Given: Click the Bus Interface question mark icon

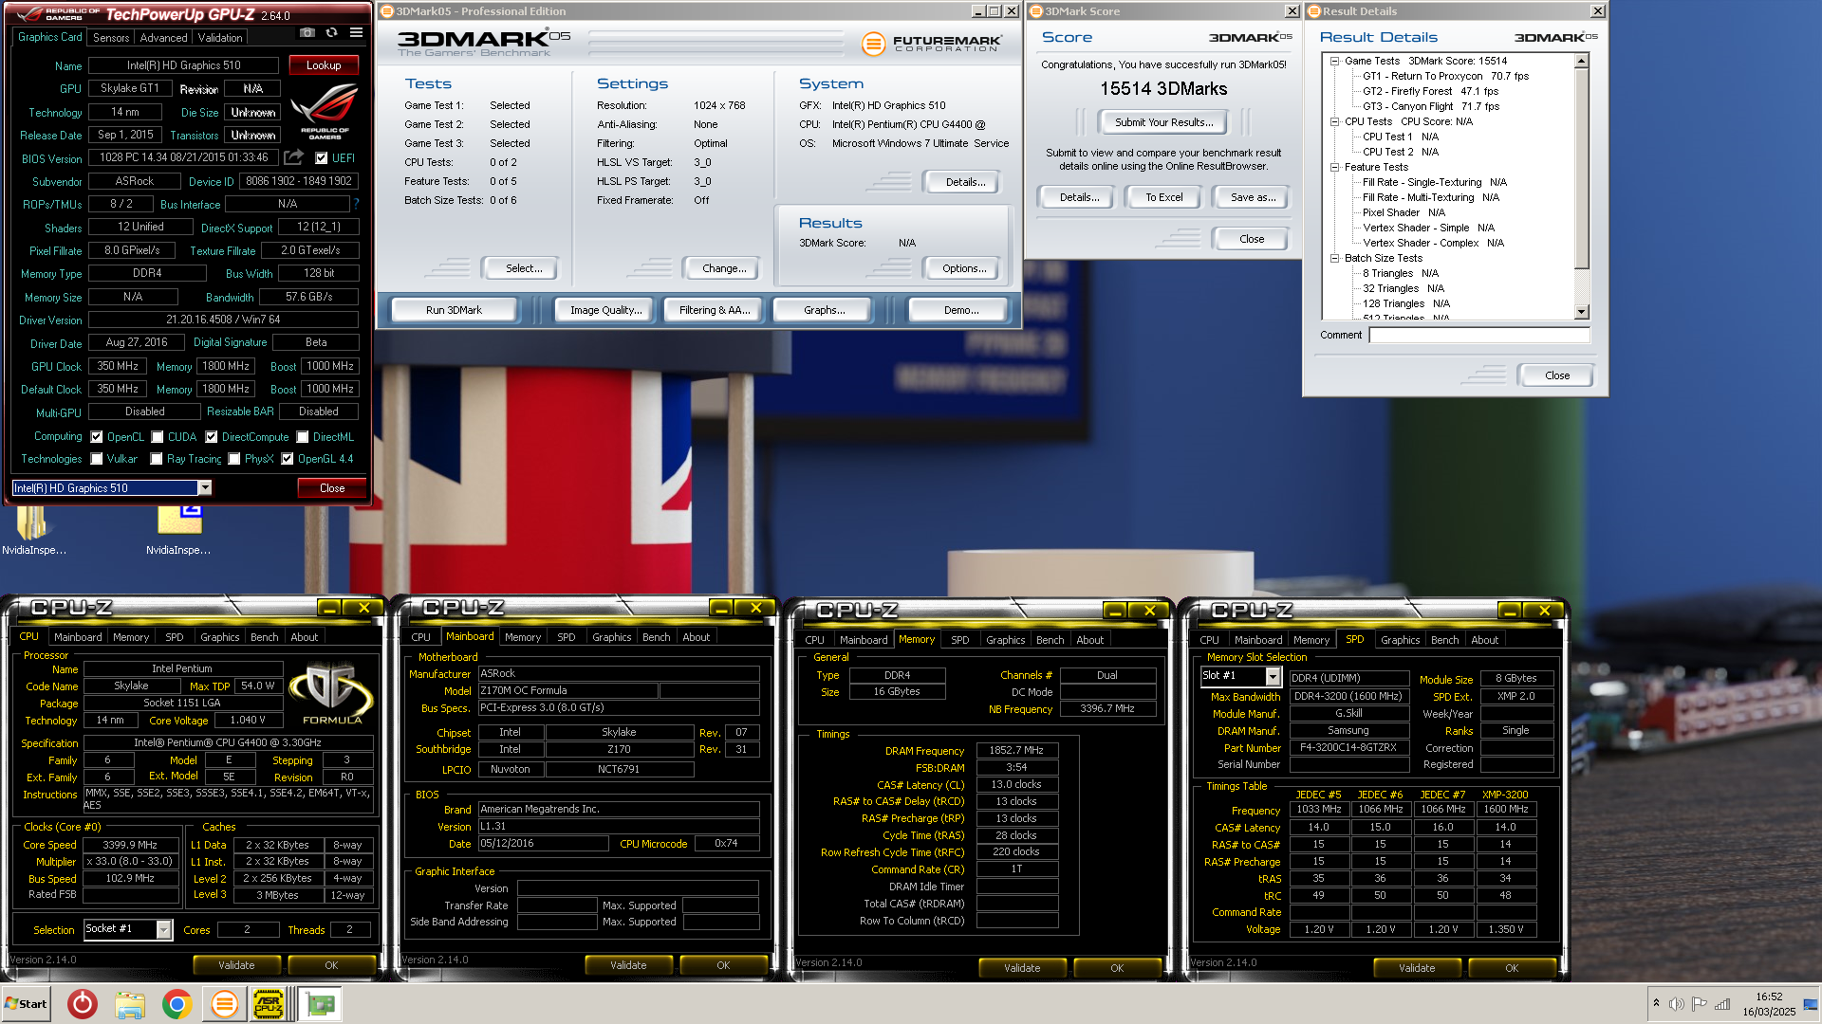Looking at the screenshot, I should click(356, 204).
